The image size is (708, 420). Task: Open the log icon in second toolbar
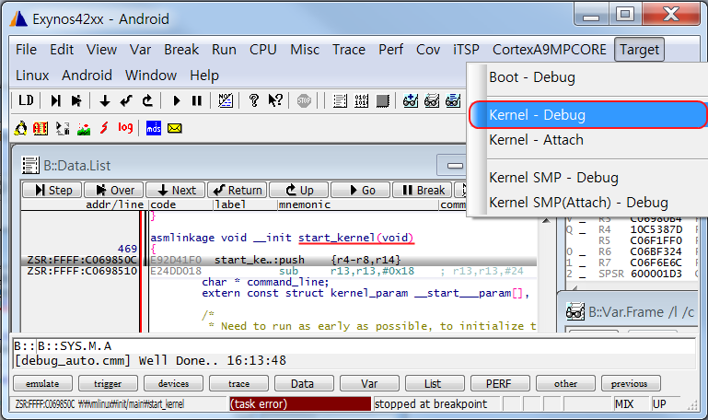(x=124, y=127)
